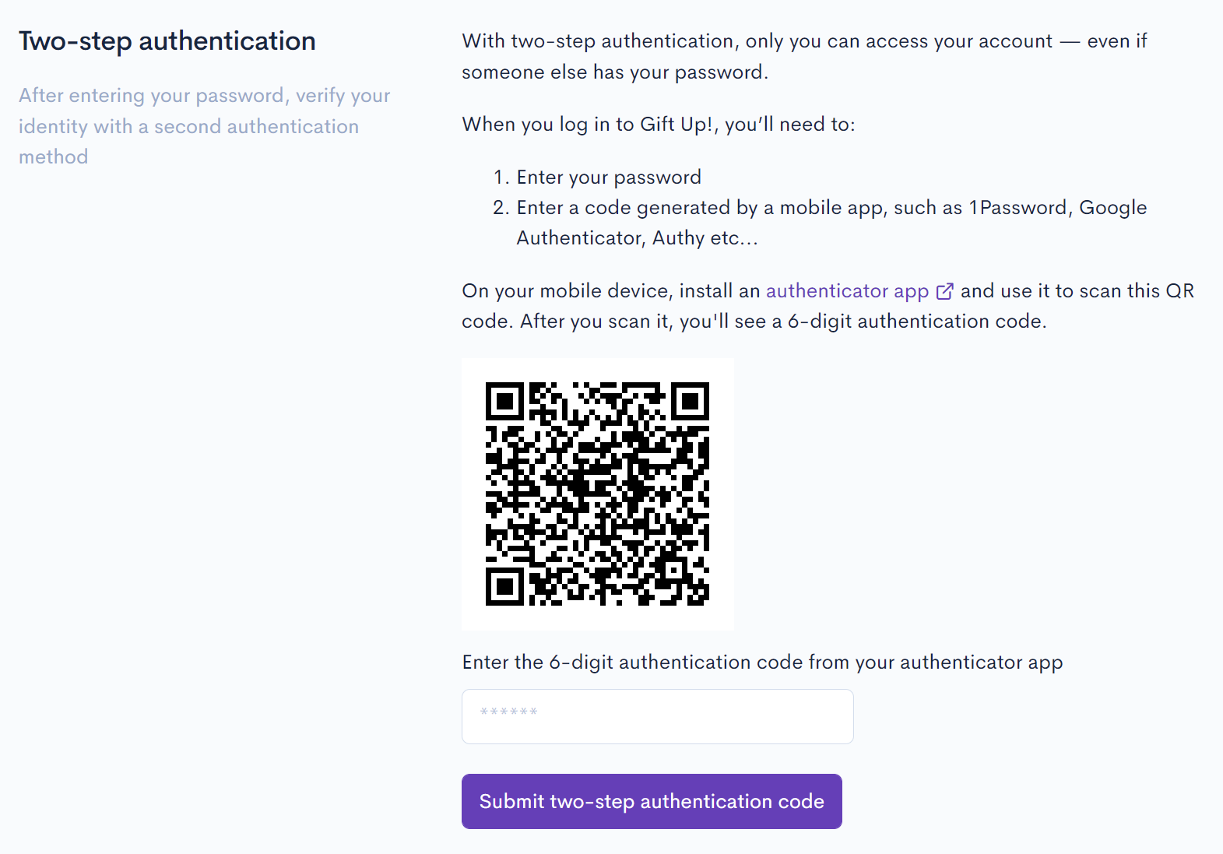
Task: Click the Two-step authentication heading
Action: [x=167, y=41]
